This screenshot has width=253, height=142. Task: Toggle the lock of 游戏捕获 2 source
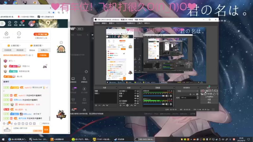tap(138, 91)
